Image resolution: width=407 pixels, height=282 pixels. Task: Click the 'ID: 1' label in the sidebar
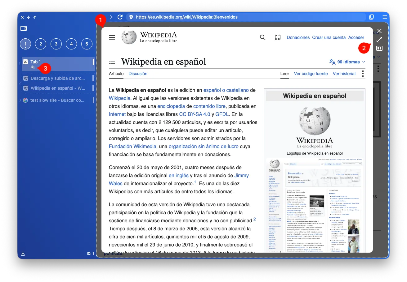click(x=90, y=254)
